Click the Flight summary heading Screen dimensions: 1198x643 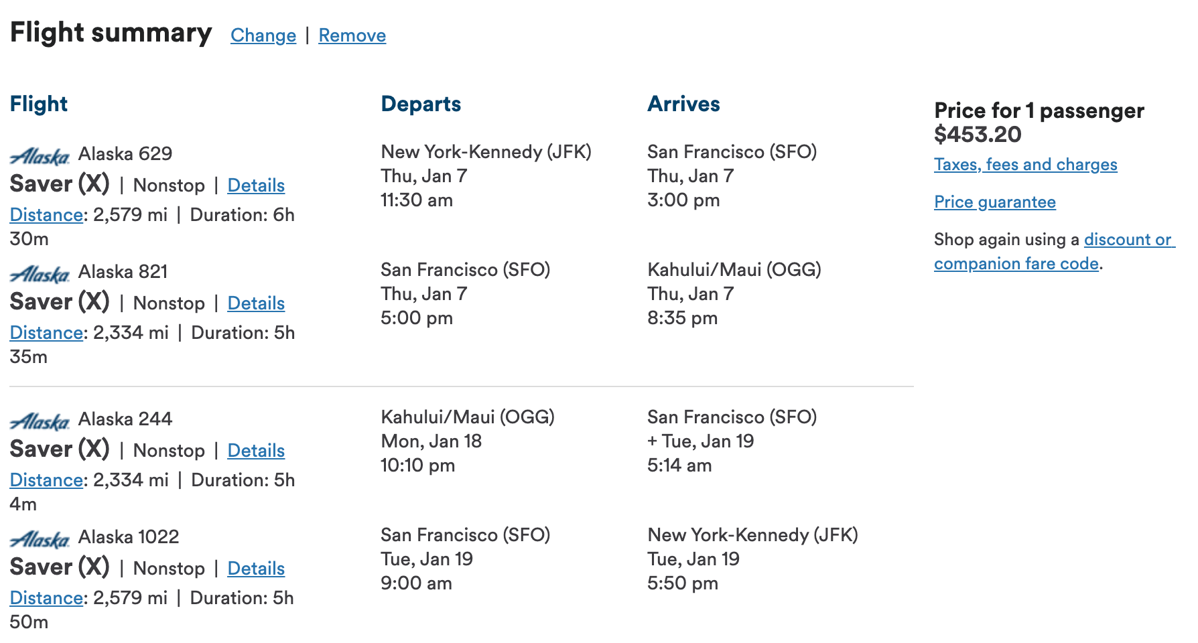(111, 33)
